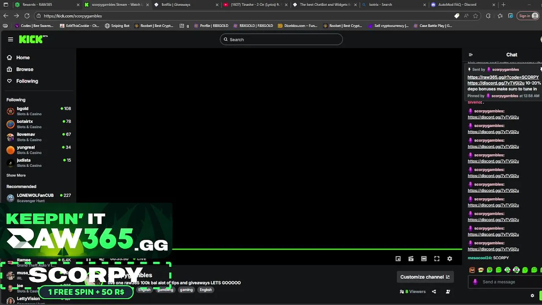Switch player to theater mode
Image resolution: width=542 pixels, height=305 pixels.
point(424,259)
